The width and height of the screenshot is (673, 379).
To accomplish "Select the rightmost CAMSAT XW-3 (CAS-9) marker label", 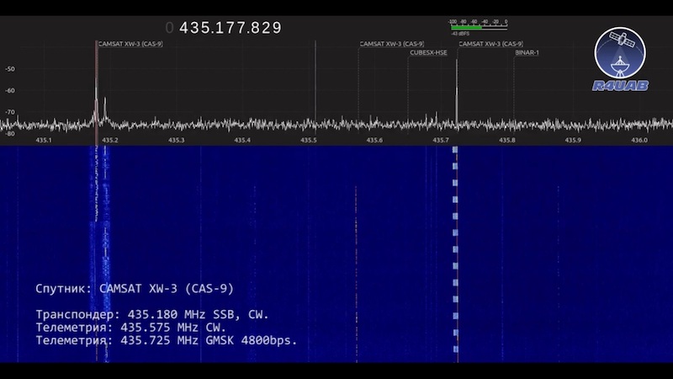I will 490,44.
